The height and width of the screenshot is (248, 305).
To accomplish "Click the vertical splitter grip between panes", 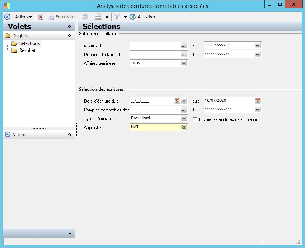I will point(77,130).
